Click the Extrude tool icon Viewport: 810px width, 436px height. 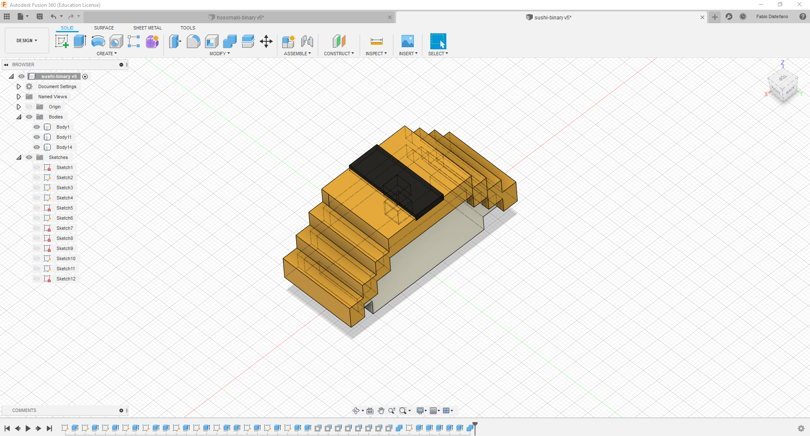click(80, 41)
